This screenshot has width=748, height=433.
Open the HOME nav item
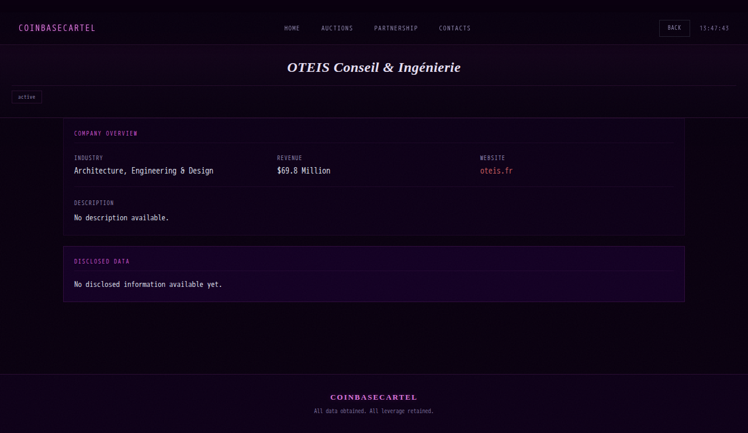292,28
